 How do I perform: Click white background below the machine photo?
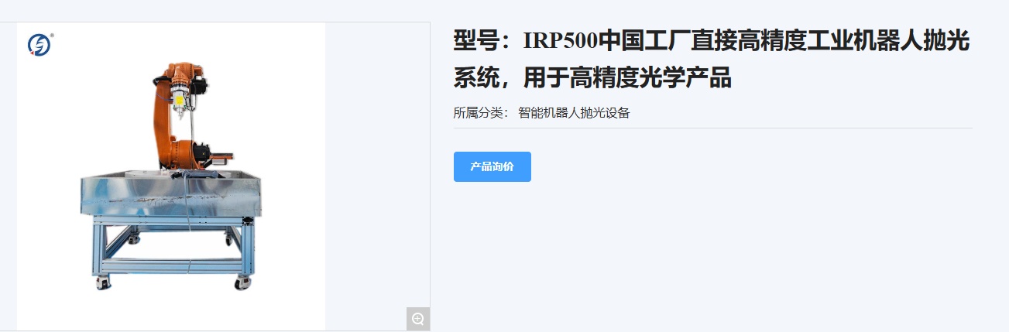(171, 311)
